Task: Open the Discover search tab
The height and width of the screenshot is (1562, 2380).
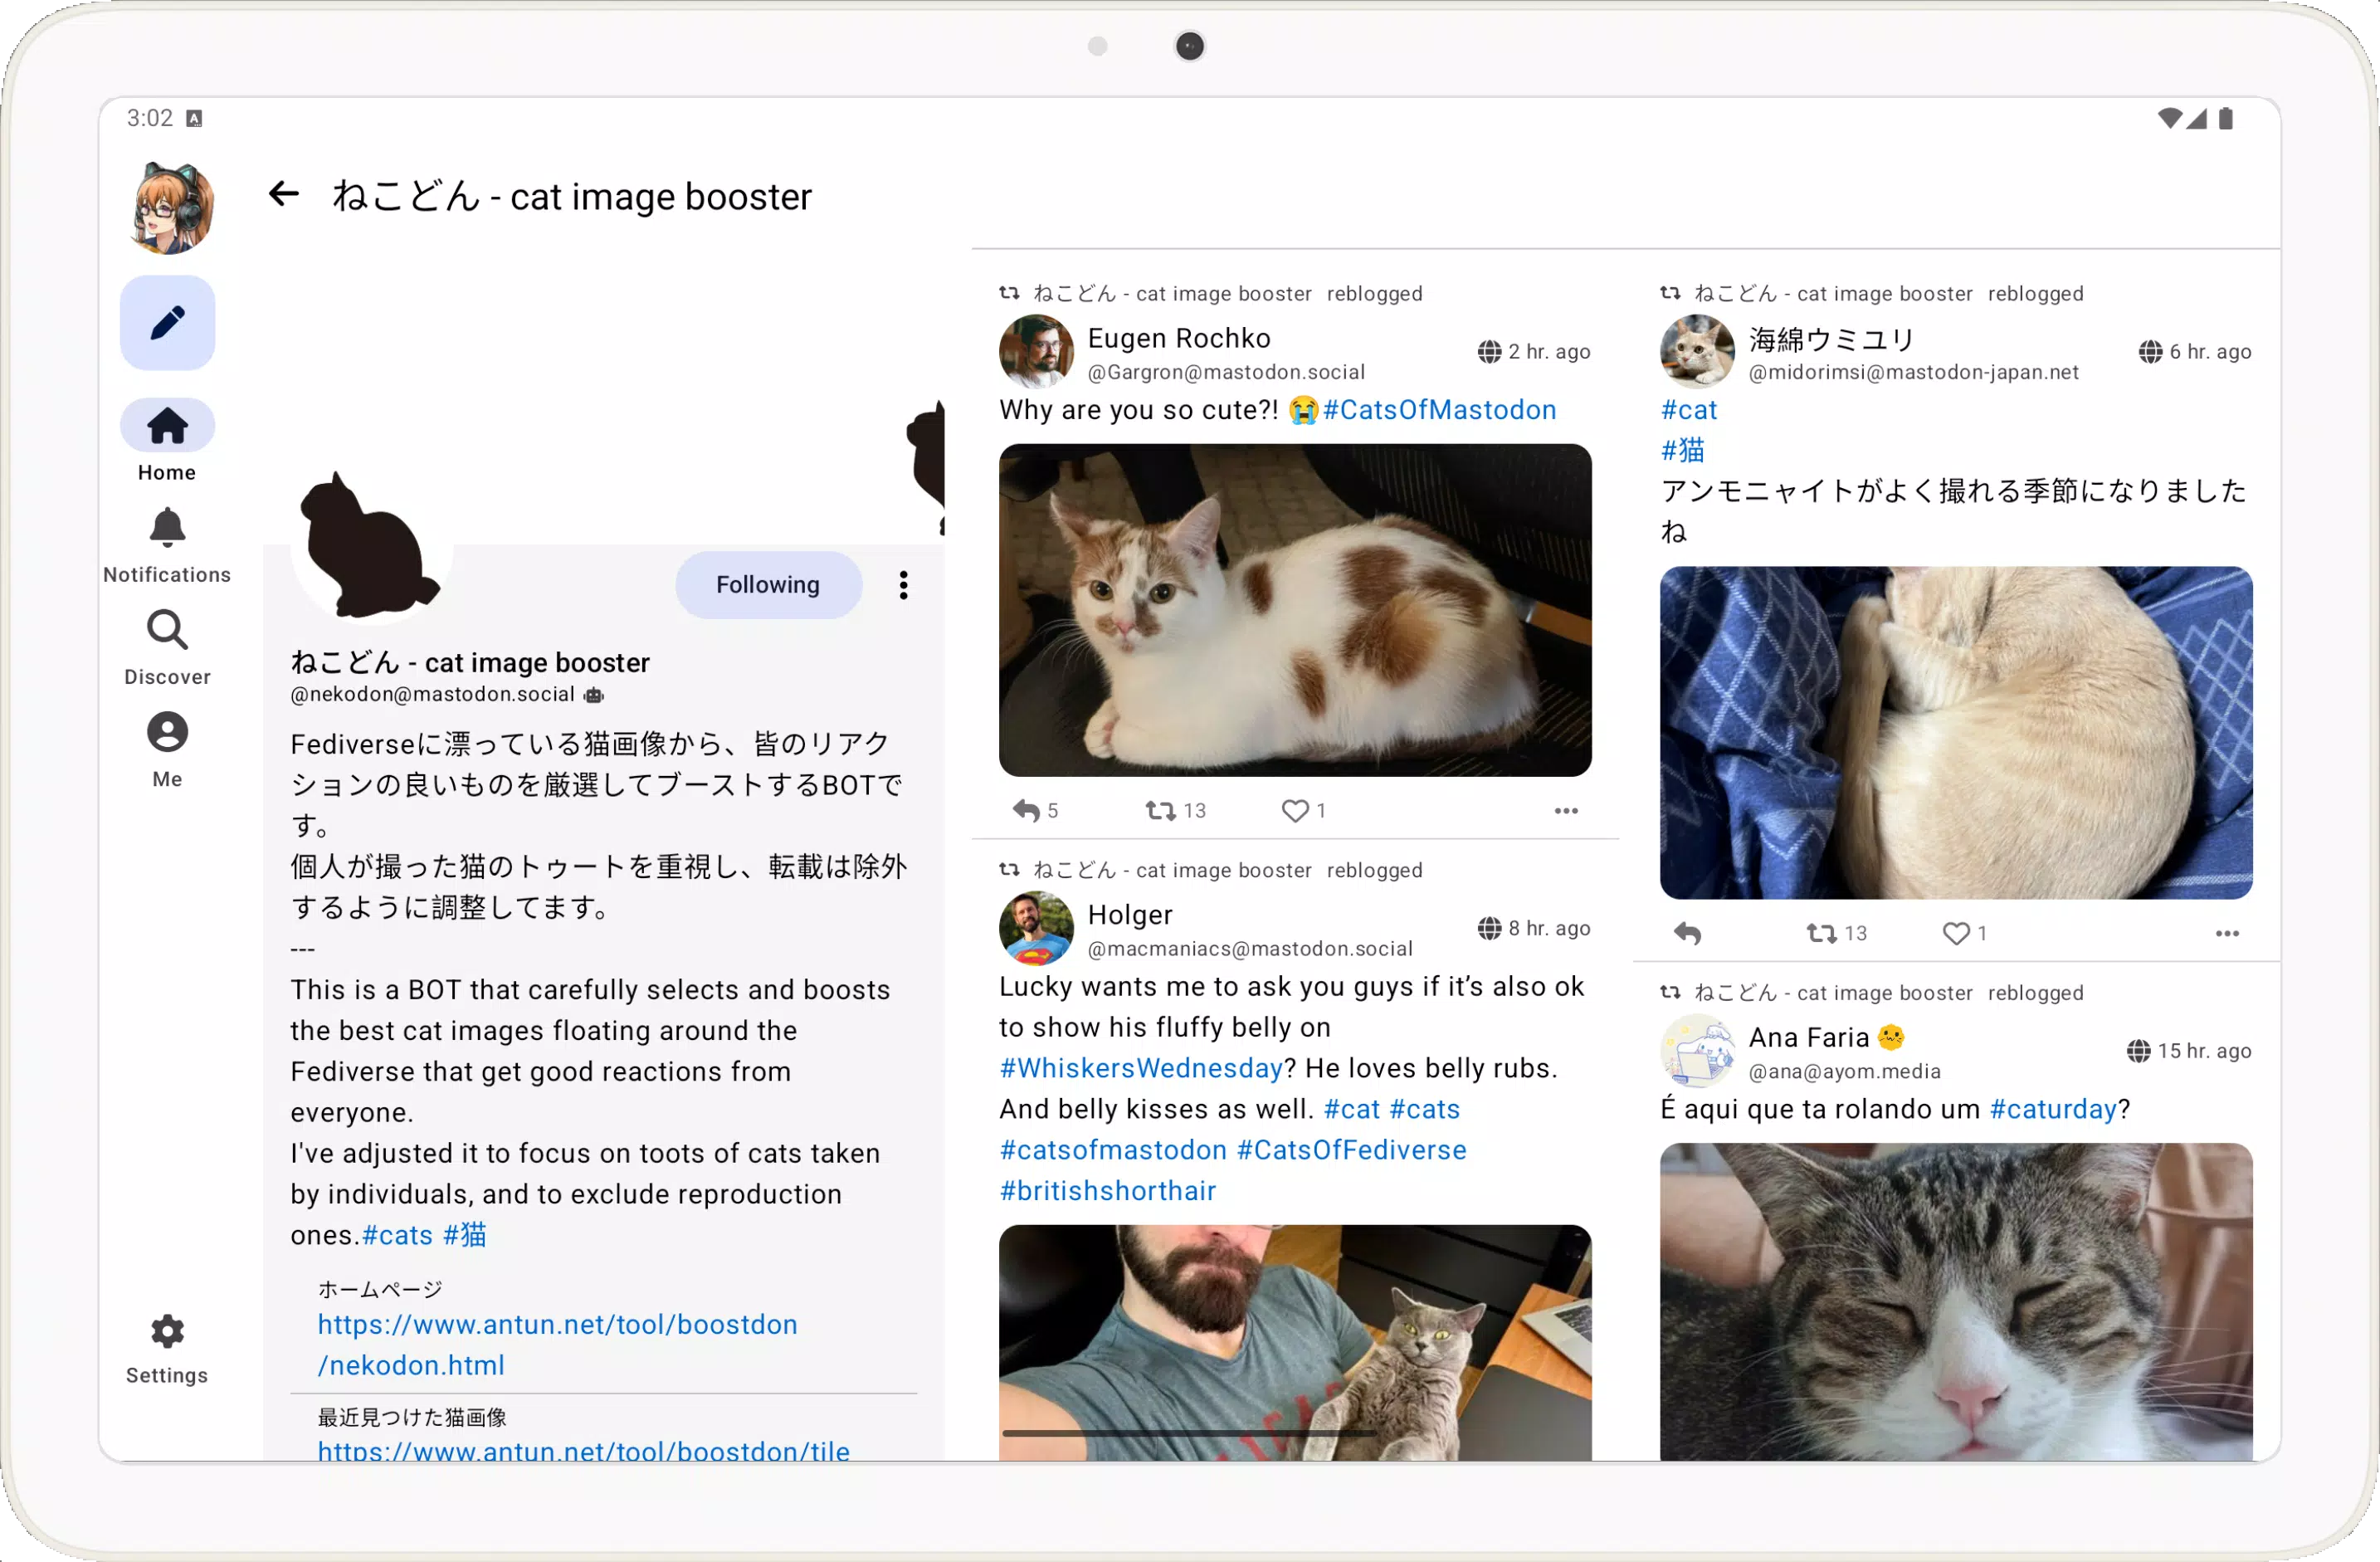Action: point(167,648)
